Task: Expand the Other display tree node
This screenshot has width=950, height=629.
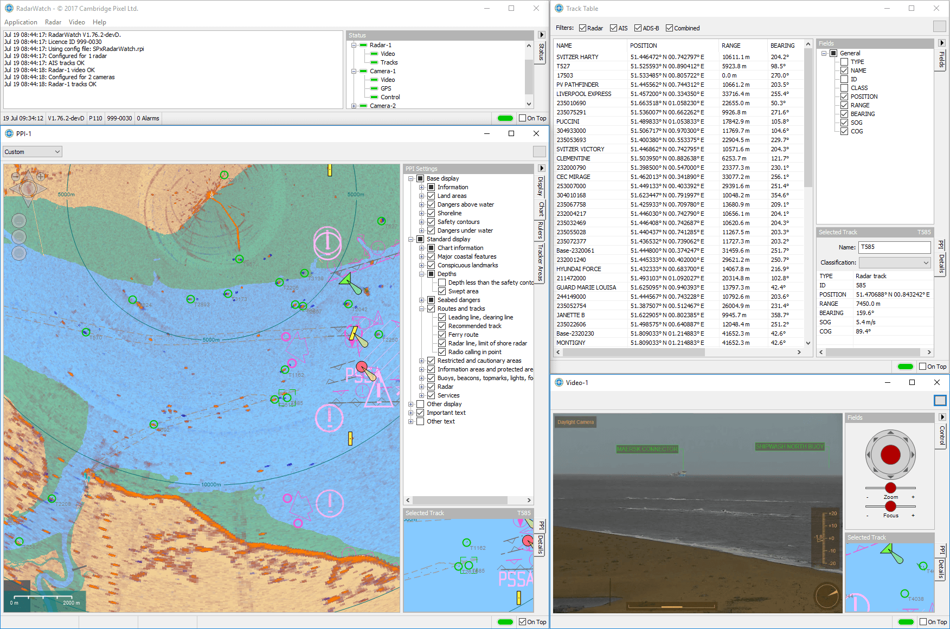Action: tap(411, 404)
